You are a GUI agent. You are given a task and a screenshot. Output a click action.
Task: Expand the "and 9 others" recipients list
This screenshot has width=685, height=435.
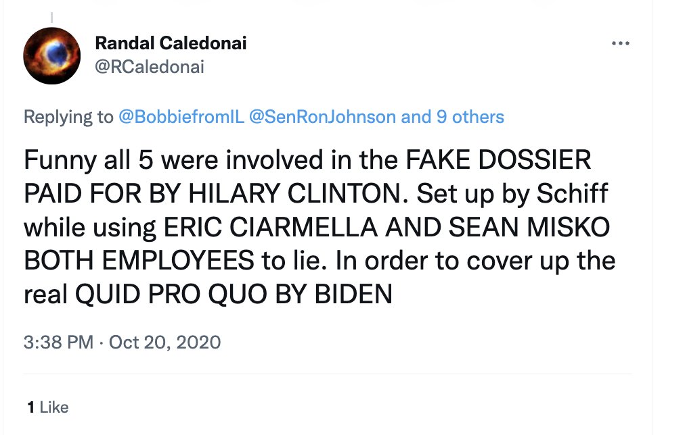[453, 117]
